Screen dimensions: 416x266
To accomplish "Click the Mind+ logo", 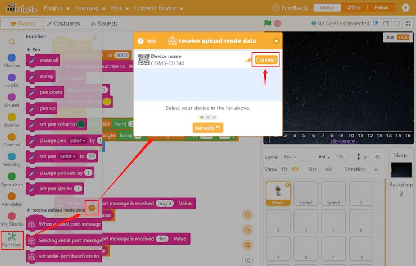I will 21,8.
